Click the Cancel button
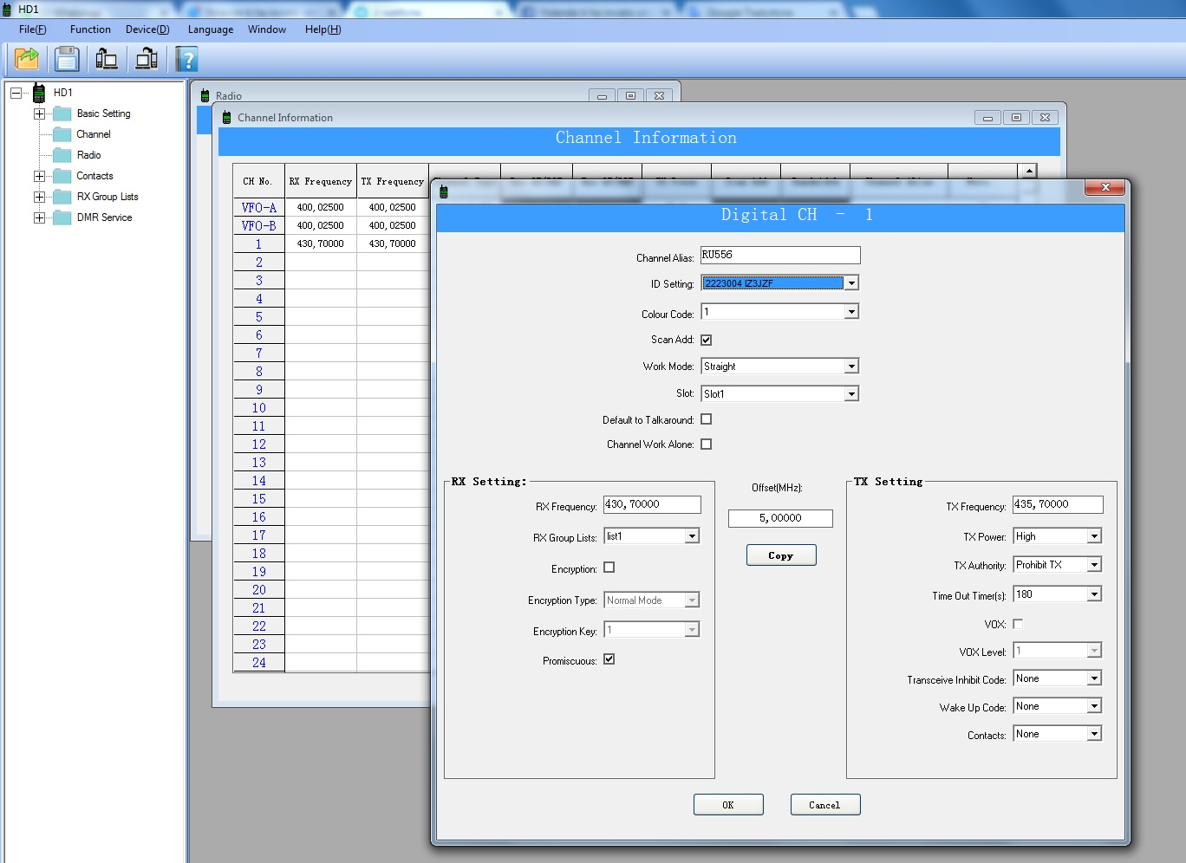The width and height of the screenshot is (1186, 863). coord(825,805)
